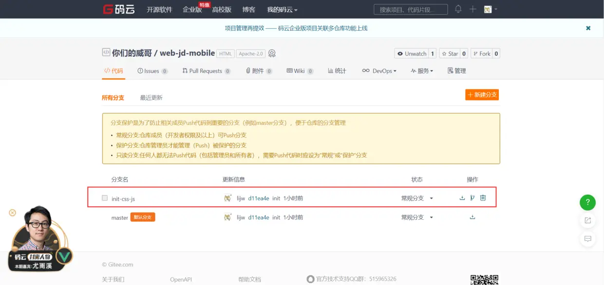Click the badge icon next to Apache-2.0
The width and height of the screenshot is (604, 285).
[x=272, y=53]
